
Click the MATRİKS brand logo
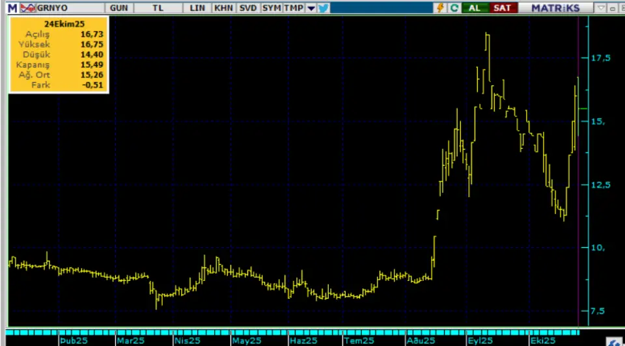pos(555,8)
